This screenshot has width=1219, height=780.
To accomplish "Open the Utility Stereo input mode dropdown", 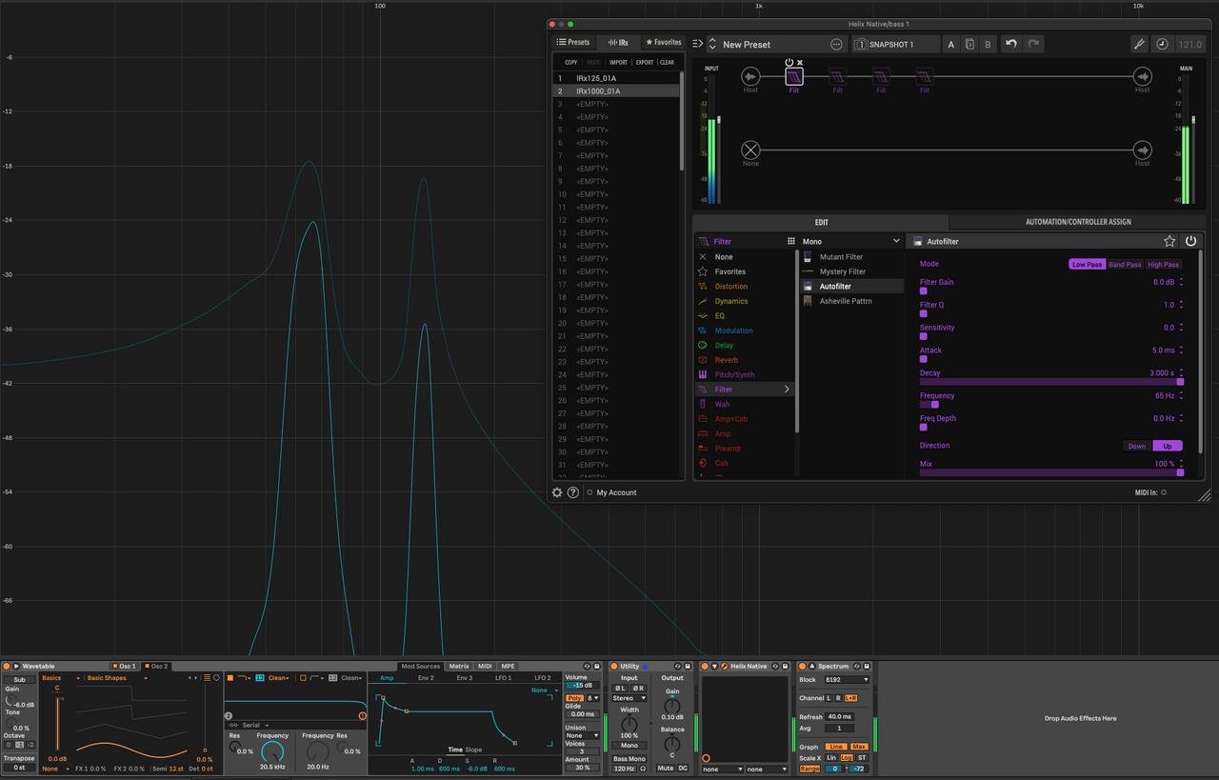I will [629, 698].
